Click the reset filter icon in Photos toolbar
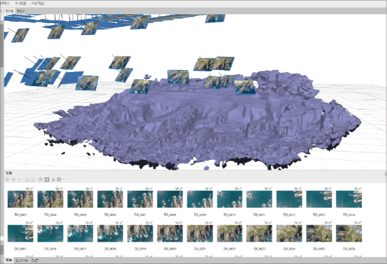The height and width of the screenshot is (264, 387). 40,179
